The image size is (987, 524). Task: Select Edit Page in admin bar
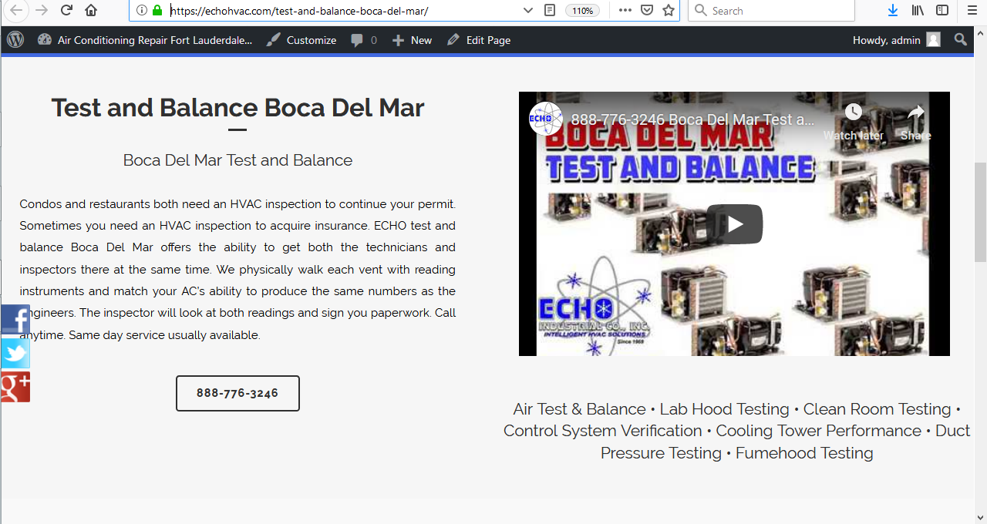click(x=479, y=40)
